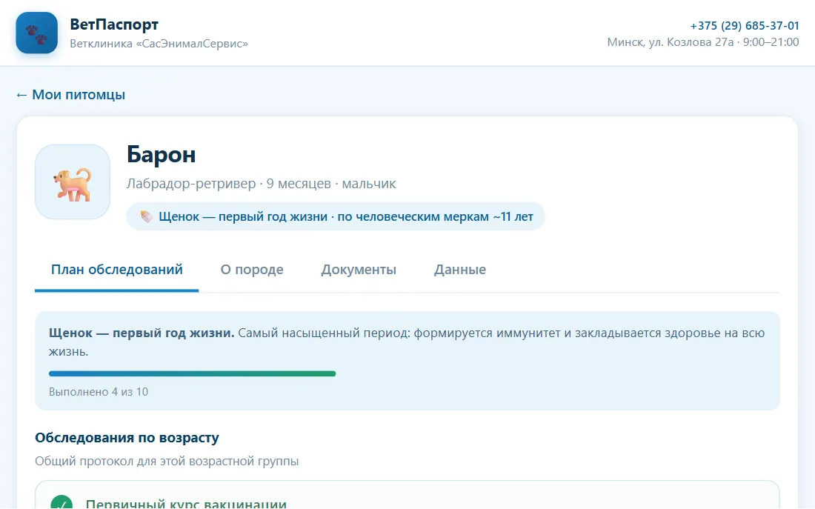Switch to the Данные tab
Viewport: 815px width, 509px height.
click(460, 269)
